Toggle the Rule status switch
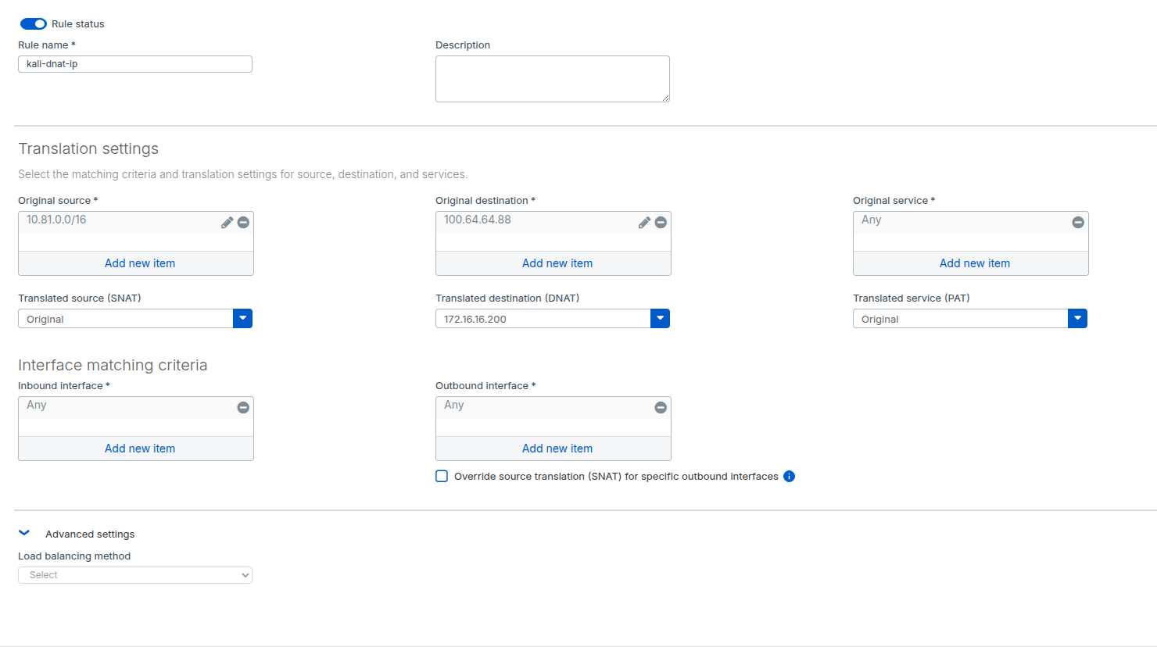This screenshot has width=1157, height=647. point(34,24)
